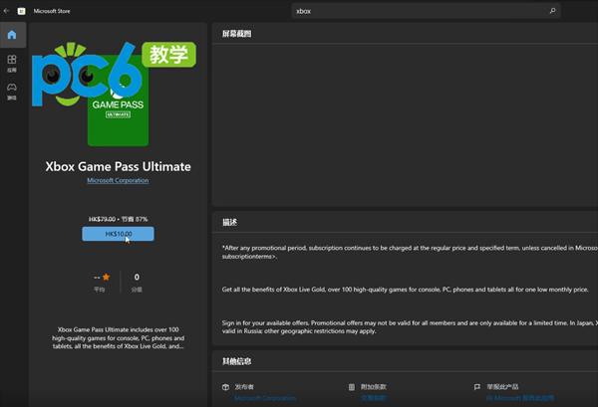Click the orange rating star
Screen dimensions: 598x407
click(x=106, y=277)
